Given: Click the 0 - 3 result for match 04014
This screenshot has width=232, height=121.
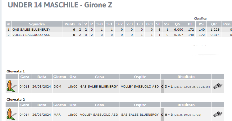Looking at the screenshot, I should (169, 115).
